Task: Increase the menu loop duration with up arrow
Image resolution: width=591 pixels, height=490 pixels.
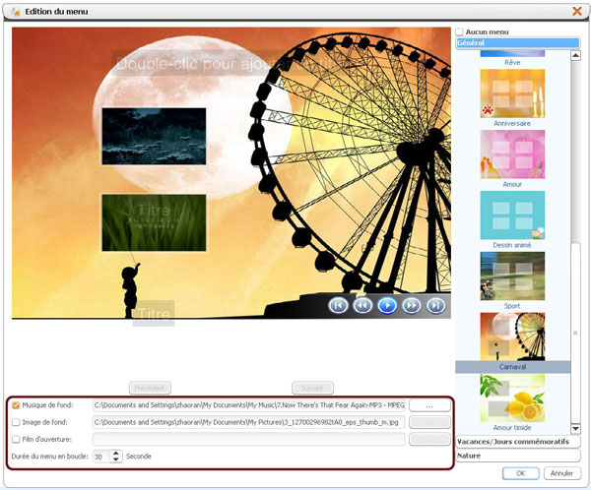Action: tap(116, 453)
